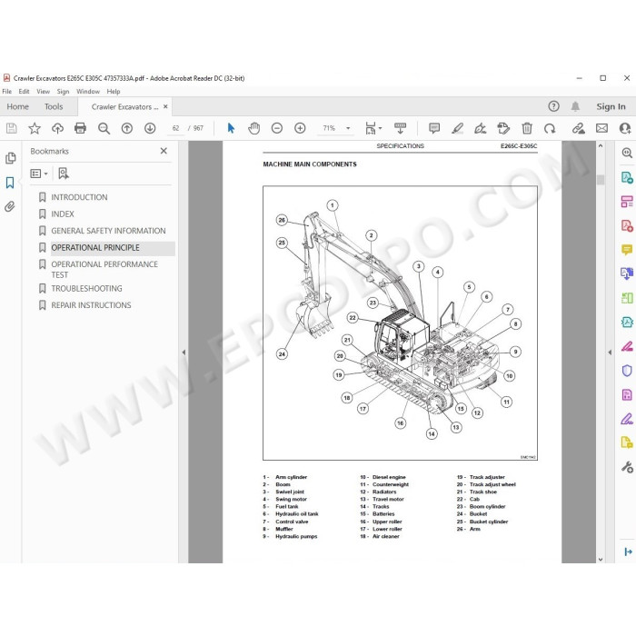Click the Sign In button
The width and height of the screenshot is (636, 636).
coord(611,106)
